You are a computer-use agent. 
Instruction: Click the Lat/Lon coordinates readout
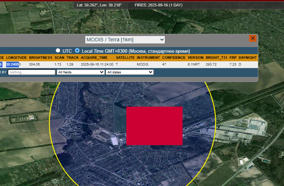pos(99,5)
